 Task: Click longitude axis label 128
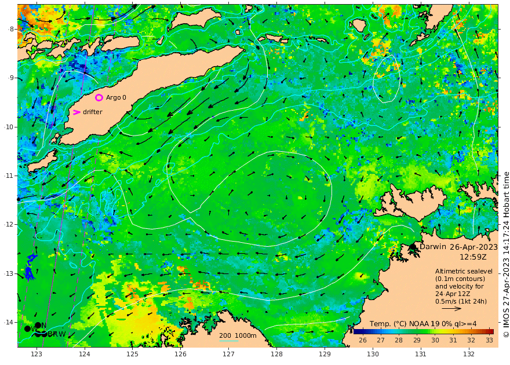pyautogui.click(x=277, y=354)
